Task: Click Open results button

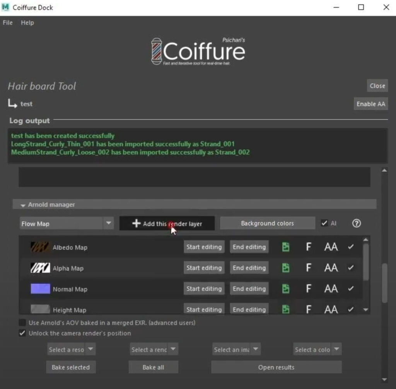Action: point(276,367)
